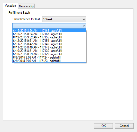Choose batch 117165 from 6/15/2015 8:24 AM
The height and width of the screenshot is (132, 137).
click(x=49, y=34)
